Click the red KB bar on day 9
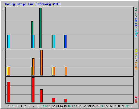 tap(41, 96)
